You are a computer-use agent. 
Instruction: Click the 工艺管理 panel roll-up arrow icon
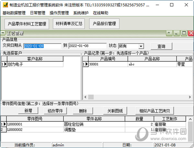coord(169,33)
